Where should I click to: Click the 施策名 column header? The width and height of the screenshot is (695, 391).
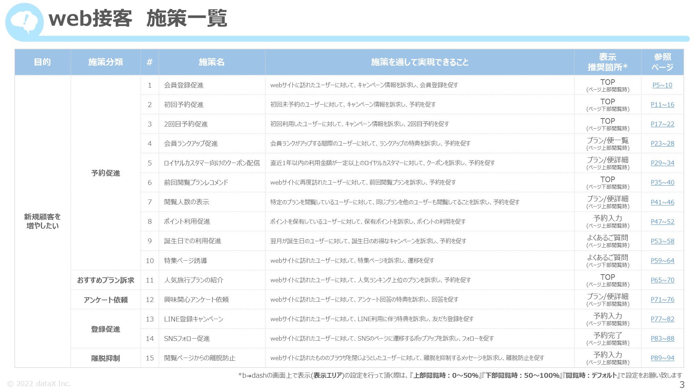click(212, 62)
